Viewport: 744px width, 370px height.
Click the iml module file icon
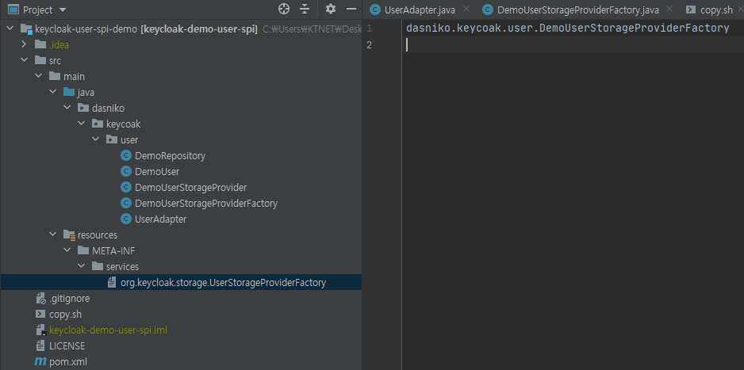(40, 330)
